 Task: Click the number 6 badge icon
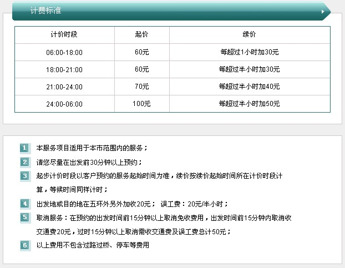click(24, 245)
